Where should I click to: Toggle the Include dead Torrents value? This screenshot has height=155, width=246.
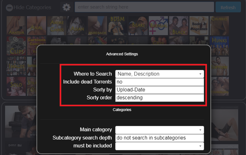(x=159, y=82)
